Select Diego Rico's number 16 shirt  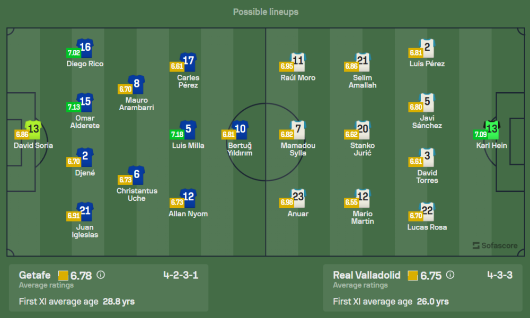click(x=85, y=48)
